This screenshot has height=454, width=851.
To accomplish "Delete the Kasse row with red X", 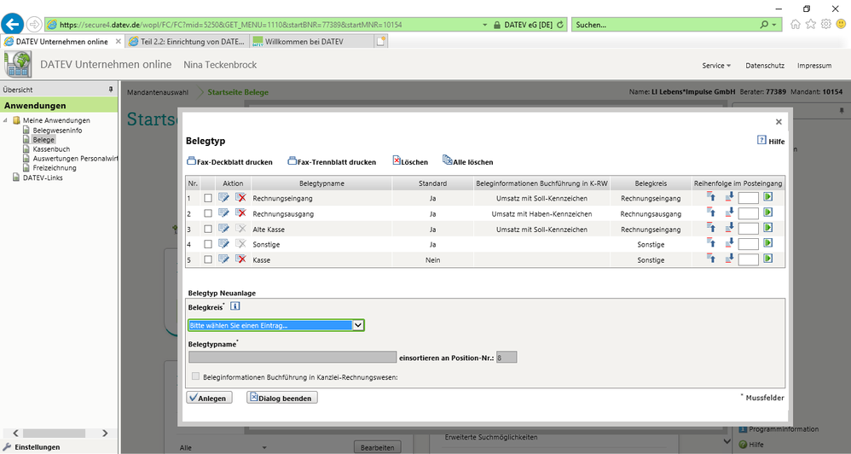I will (240, 259).
